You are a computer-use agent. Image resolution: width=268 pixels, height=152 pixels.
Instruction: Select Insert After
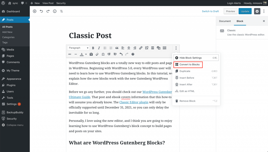pyautogui.click(x=196, y=84)
